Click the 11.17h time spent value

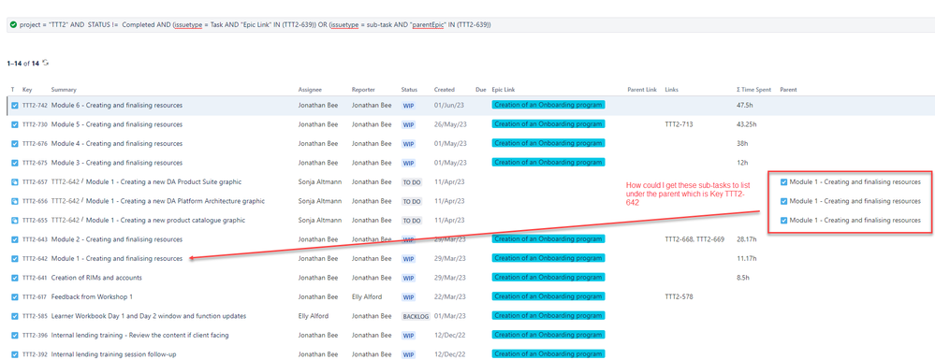[x=747, y=259]
